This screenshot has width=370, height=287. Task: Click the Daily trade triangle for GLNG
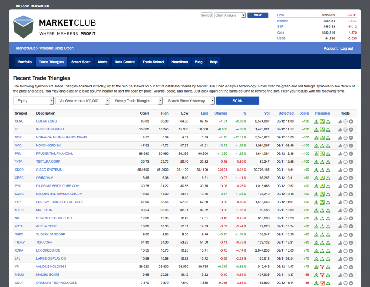click(x=317, y=121)
